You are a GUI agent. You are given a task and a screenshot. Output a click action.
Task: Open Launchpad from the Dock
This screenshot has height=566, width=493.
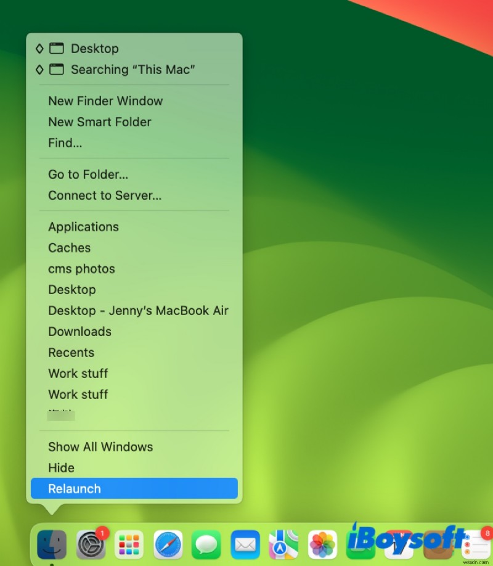129,544
